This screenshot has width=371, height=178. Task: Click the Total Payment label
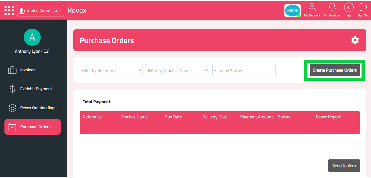(97, 102)
